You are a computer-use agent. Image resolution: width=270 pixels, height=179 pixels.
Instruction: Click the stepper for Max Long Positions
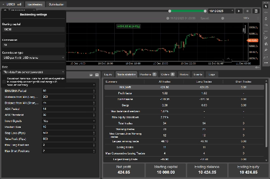pos(94,145)
